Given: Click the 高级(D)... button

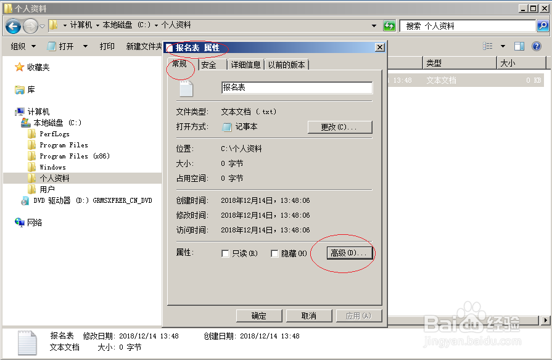Looking at the screenshot, I should tap(350, 253).
